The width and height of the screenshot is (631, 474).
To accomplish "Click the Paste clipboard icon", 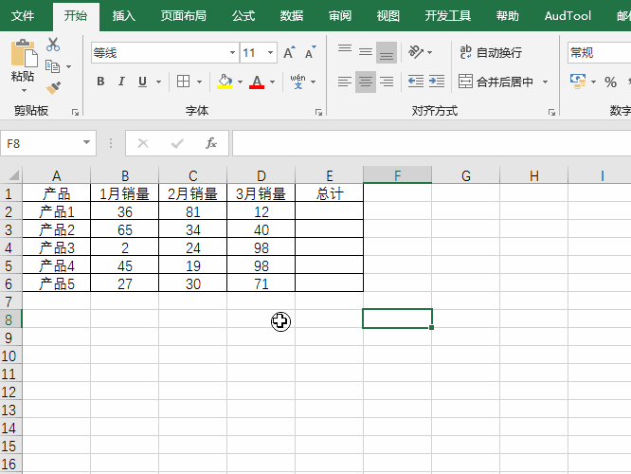I will click(24, 53).
